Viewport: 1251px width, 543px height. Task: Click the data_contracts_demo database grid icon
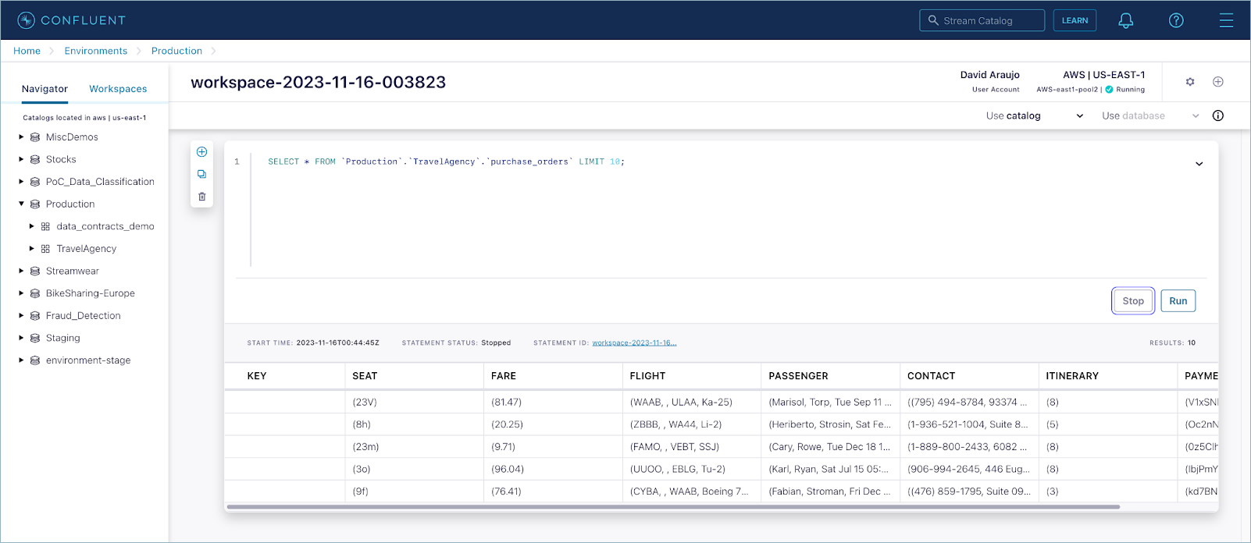point(45,226)
